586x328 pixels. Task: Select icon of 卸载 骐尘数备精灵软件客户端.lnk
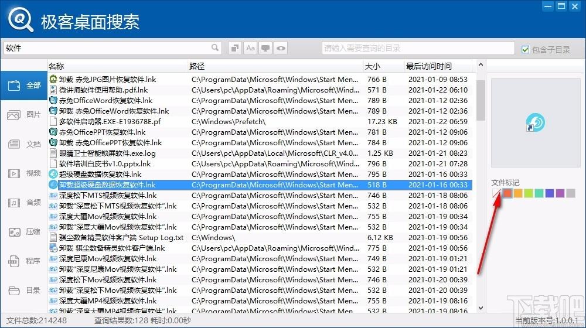click(53, 248)
